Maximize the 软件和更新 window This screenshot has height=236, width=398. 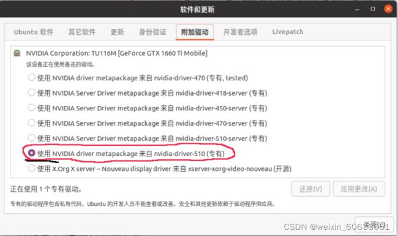click(x=373, y=9)
